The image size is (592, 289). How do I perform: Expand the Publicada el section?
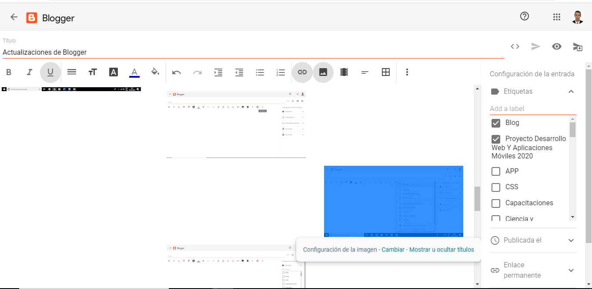571,240
